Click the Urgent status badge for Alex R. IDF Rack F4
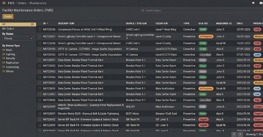Viewport: 263px width, 137px height. click(x=203, y=119)
